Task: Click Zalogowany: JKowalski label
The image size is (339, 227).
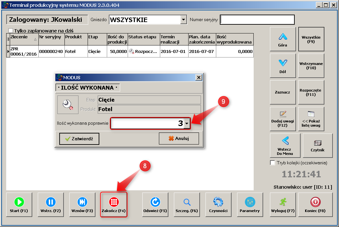Action: (x=47, y=19)
